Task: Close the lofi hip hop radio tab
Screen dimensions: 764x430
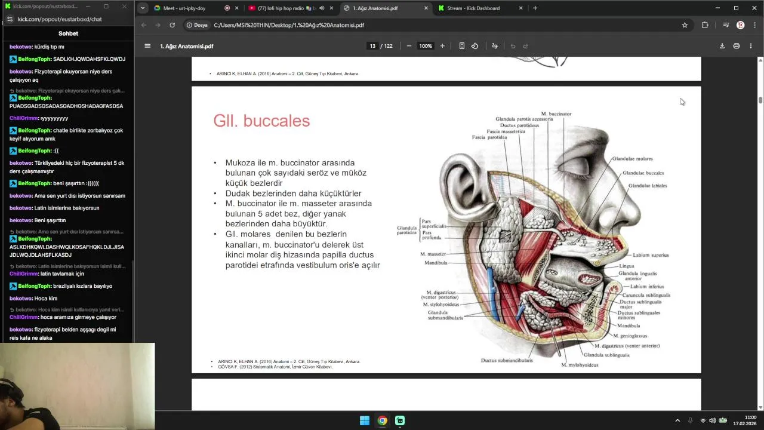Action: tap(331, 8)
